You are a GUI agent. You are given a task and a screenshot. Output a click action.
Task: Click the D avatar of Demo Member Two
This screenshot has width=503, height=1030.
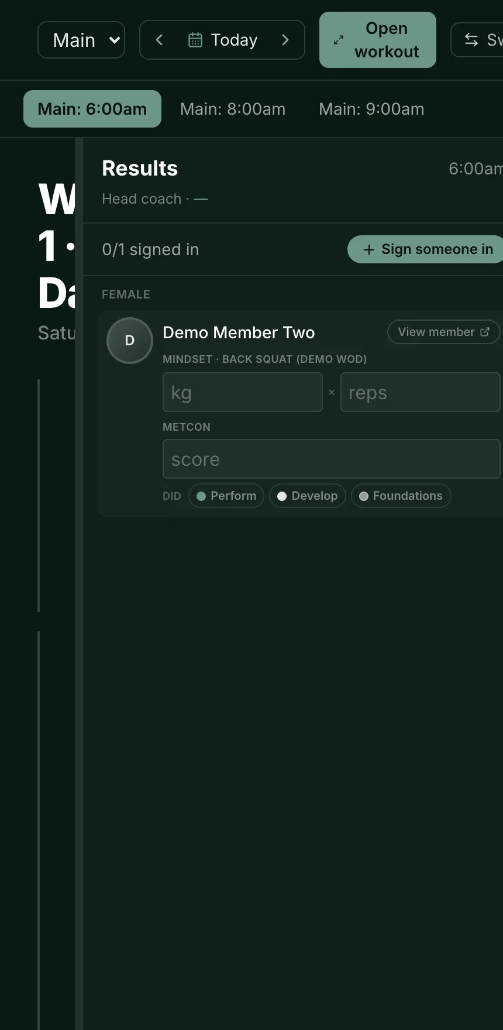(x=130, y=341)
